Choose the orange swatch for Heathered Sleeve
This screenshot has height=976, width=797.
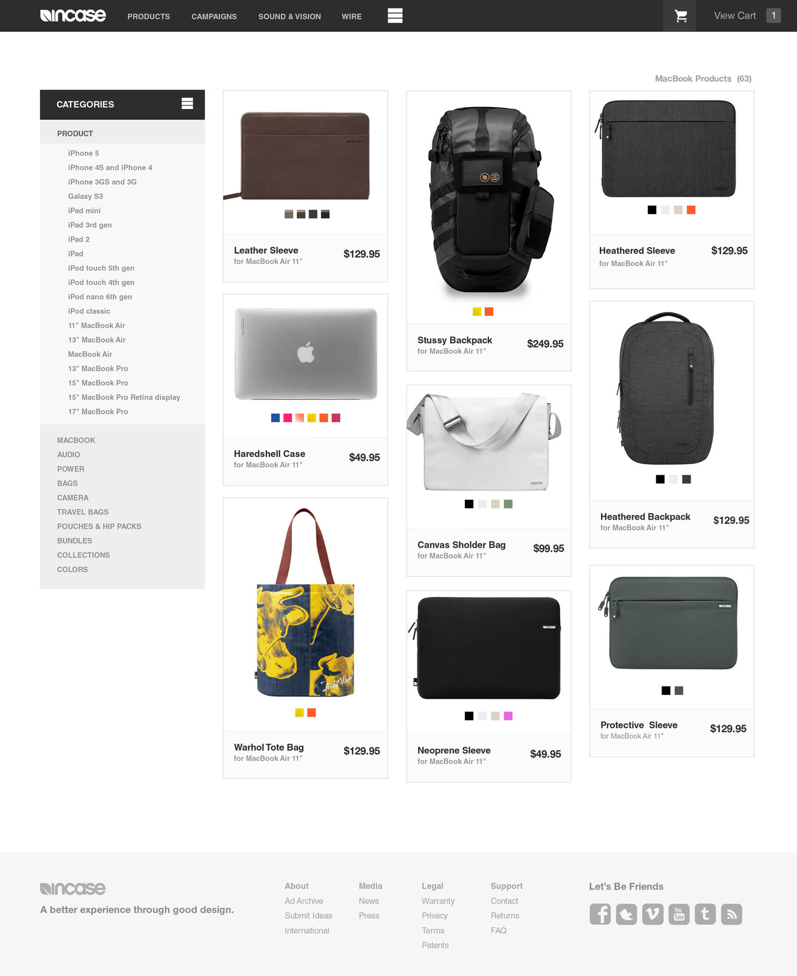691,210
